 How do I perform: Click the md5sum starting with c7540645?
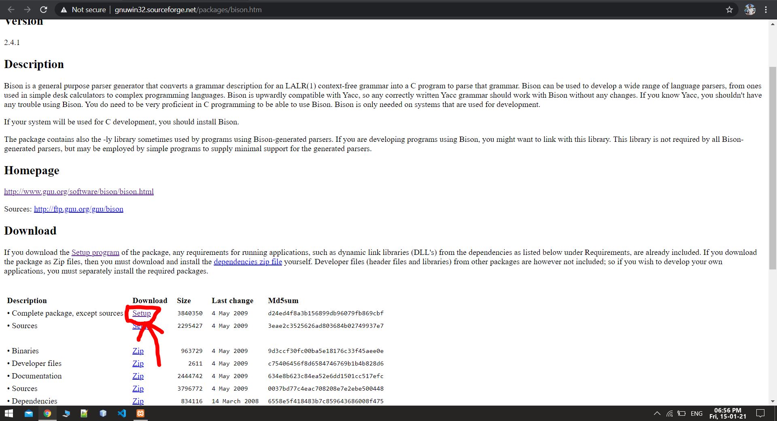(x=326, y=363)
